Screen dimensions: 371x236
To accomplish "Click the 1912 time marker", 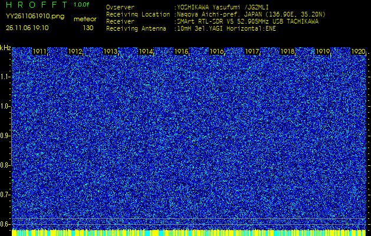I will pos(75,51).
